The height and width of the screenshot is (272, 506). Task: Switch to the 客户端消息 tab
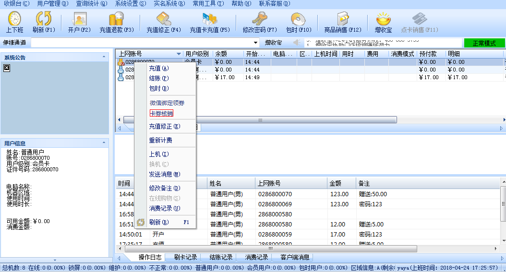(295, 257)
